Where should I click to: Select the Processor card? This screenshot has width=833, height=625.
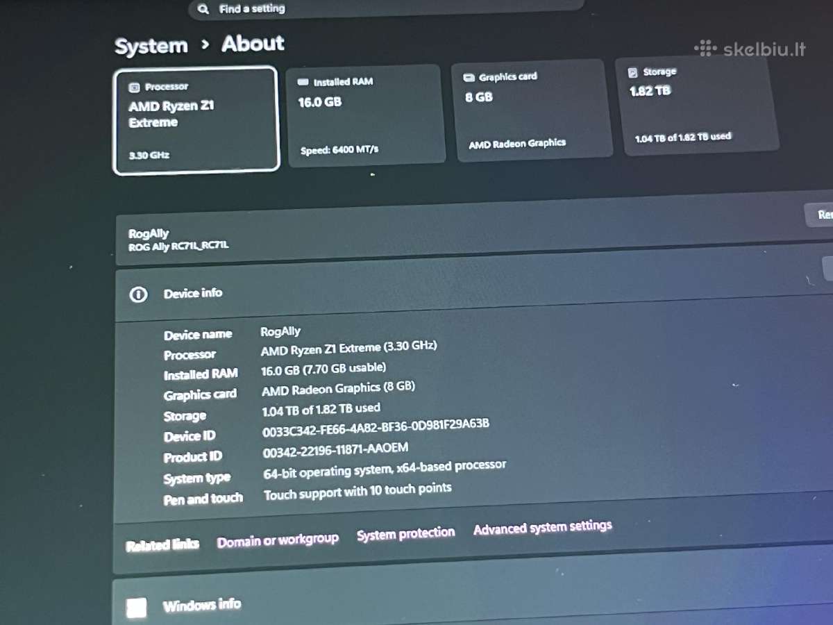[x=196, y=119]
